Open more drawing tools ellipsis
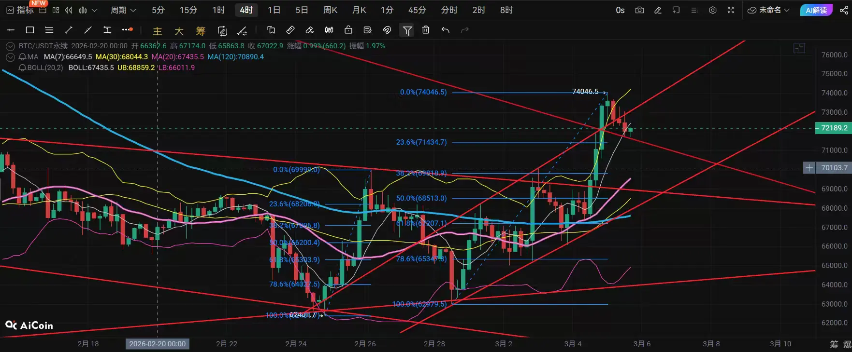852x352 pixels. [127, 30]
